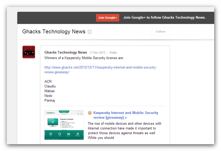Open the Ghacks Technology News post author link
221x151 pixels.
[66, 52]
